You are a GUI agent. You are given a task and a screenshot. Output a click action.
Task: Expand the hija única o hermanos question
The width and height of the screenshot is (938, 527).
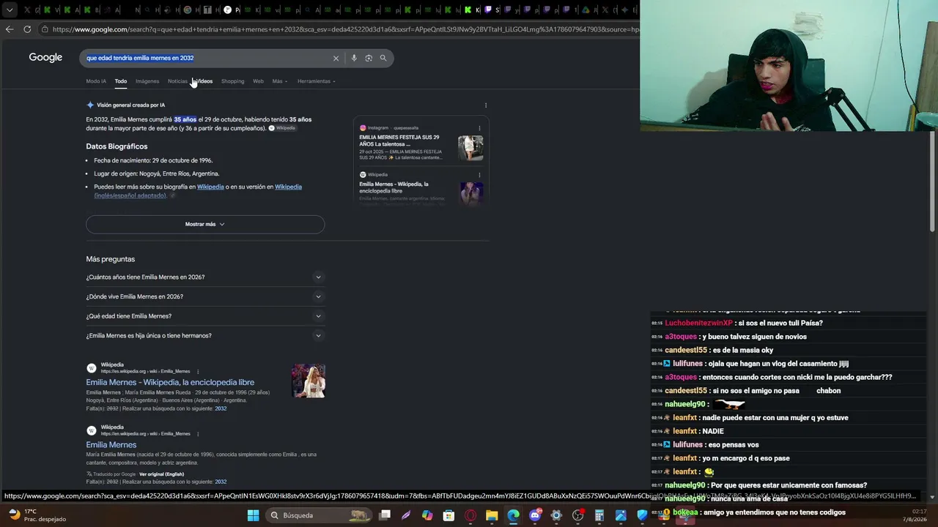point(205,336)
